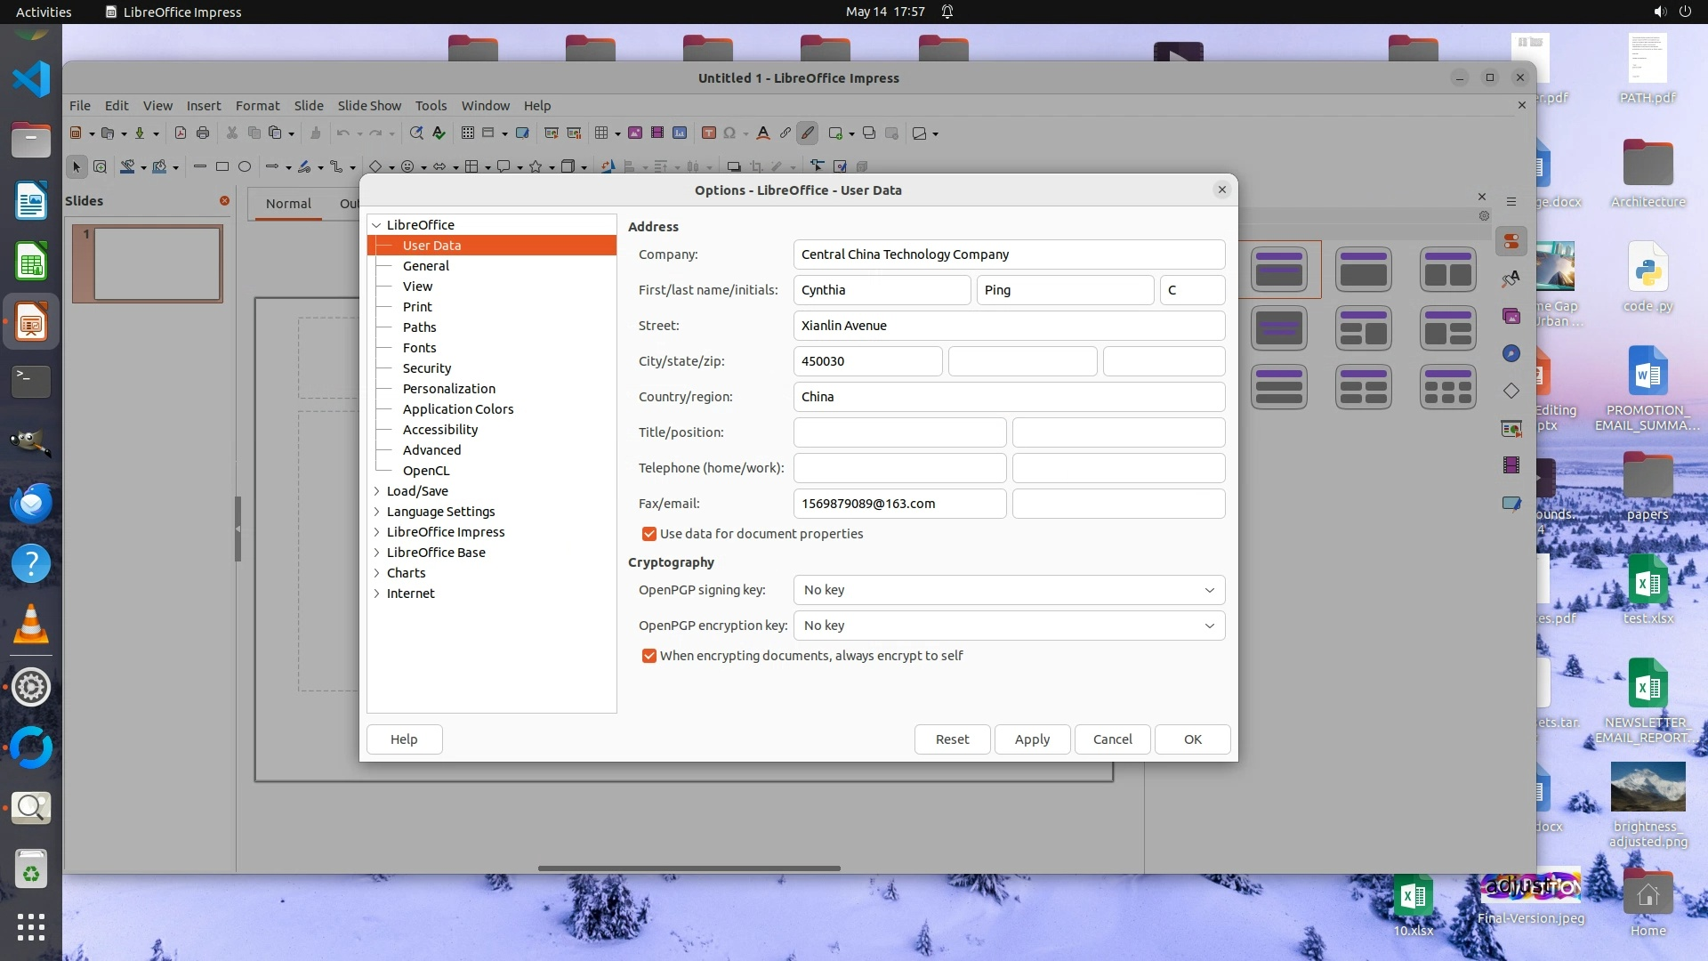This screenshot has width=1708, height=961.
Task: Toggle always encrypt to self checkbox
Action: tap(649, 656)
